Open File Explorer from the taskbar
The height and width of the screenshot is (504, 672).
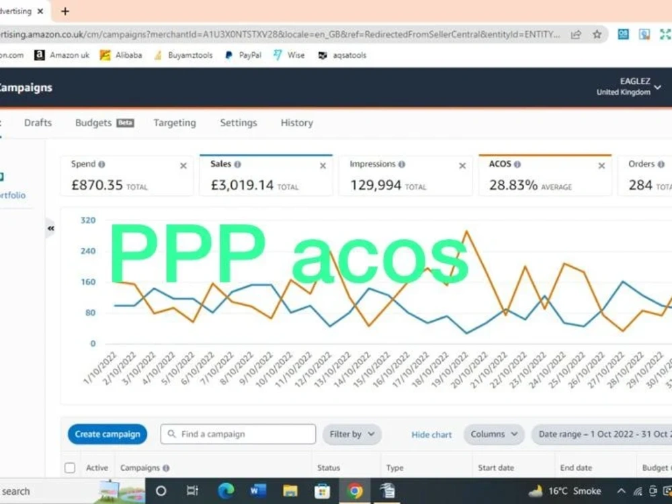tap(290, 491)
